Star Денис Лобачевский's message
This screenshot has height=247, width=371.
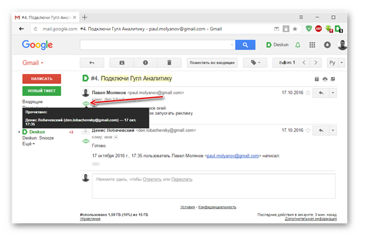tap(307, 130)
